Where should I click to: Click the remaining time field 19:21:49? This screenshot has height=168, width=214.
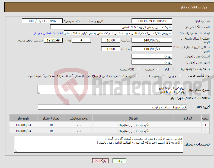53,40
